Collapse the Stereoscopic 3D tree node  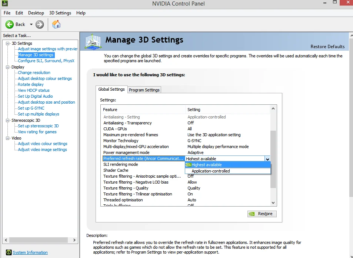8,120
